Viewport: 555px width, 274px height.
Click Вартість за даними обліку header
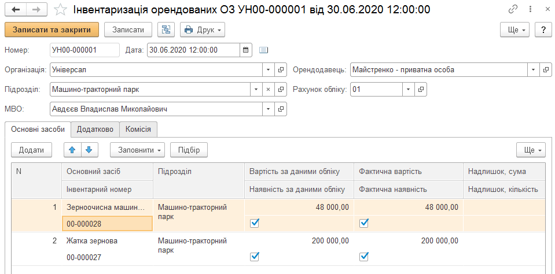(299, 172)
